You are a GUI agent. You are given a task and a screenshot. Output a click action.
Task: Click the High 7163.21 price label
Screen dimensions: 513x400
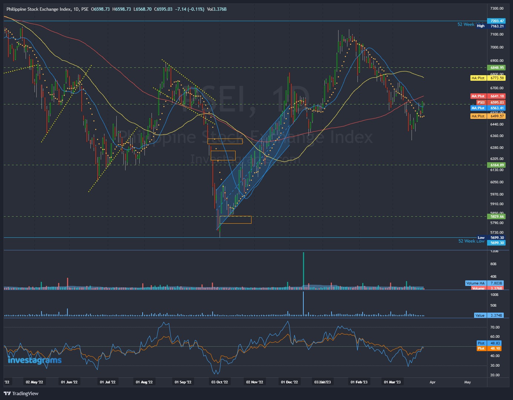[x=490, y=26]
